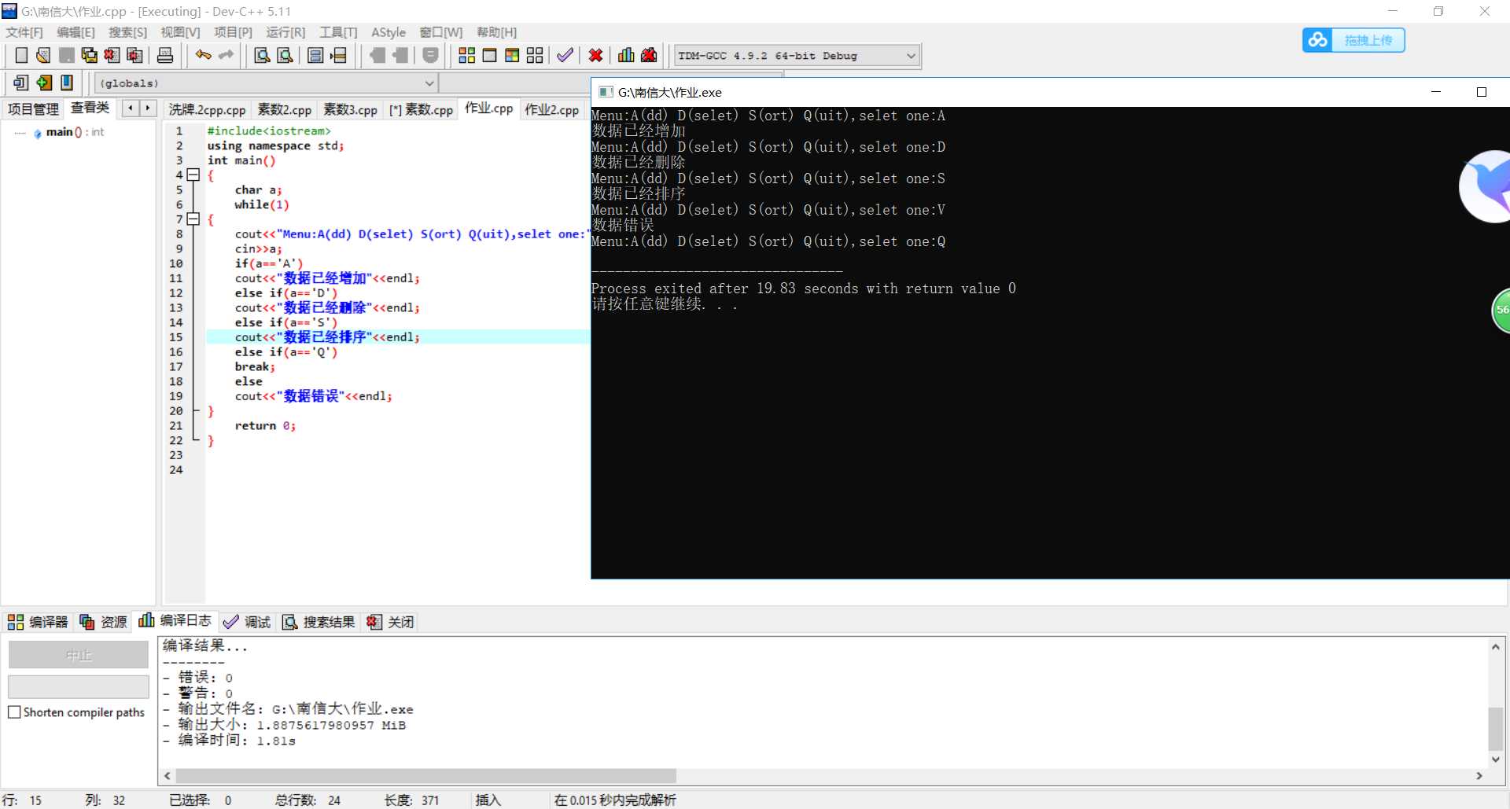Collapse code fold marker at line 7
Screen dimensions: 1510x809
point(193,219)
